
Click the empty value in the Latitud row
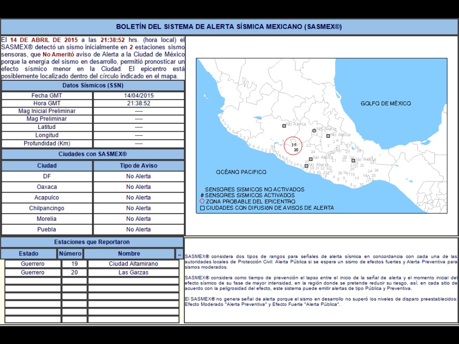point(139,127)
